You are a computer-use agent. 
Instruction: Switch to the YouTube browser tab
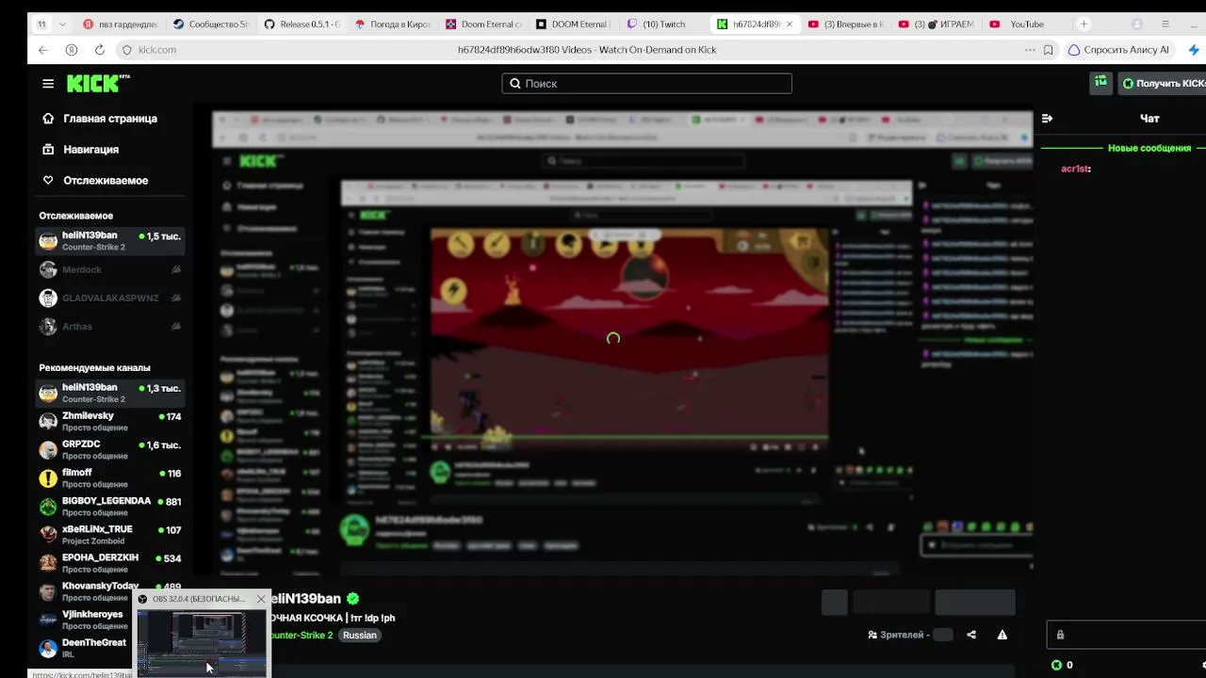pos(1027,24)
